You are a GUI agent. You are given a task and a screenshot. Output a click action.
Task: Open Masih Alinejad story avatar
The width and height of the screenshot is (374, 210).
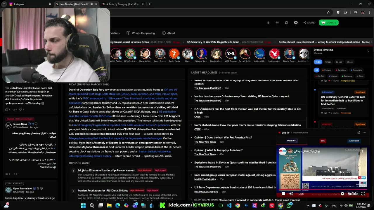(x=216, y=54)
